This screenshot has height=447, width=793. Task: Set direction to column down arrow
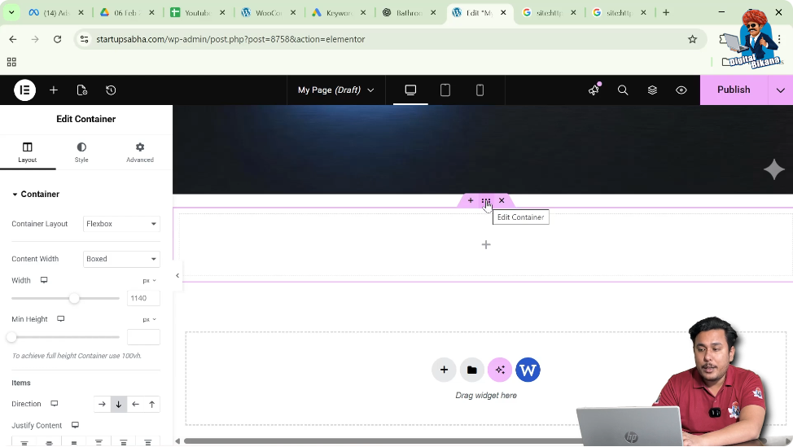(x=119, y=404)
